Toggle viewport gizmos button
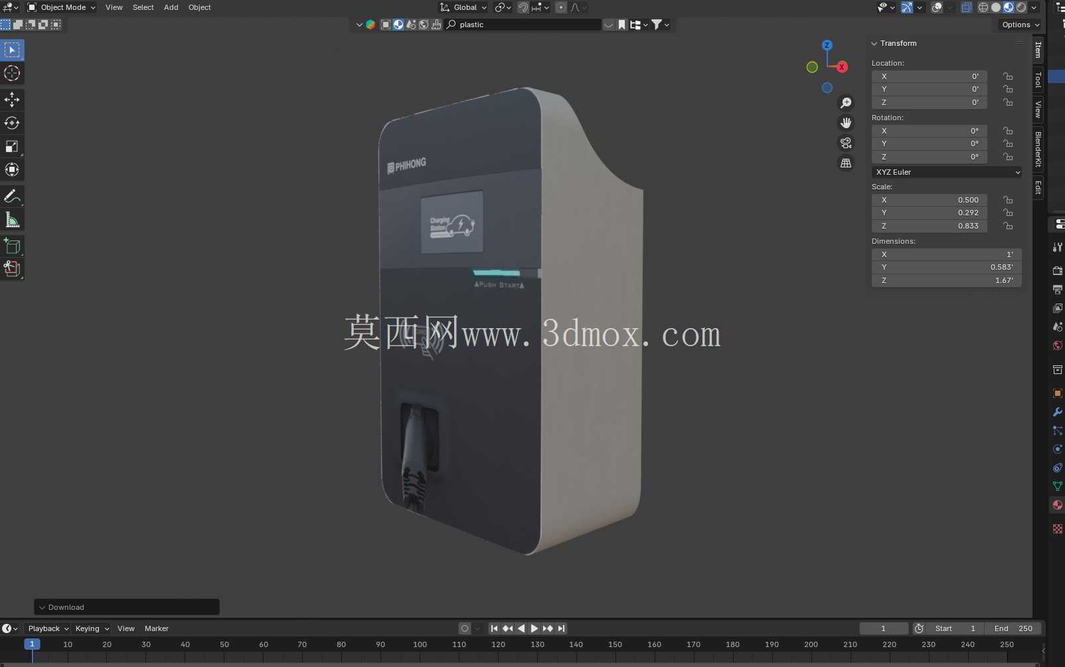Screen dimensions: 1065x667 (907, 7)
